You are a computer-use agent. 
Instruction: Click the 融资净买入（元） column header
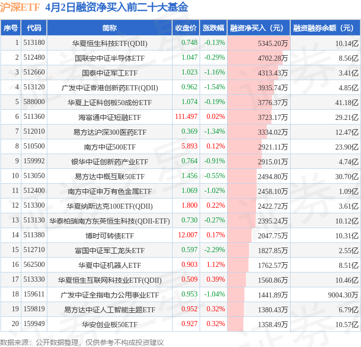point(259,28)
